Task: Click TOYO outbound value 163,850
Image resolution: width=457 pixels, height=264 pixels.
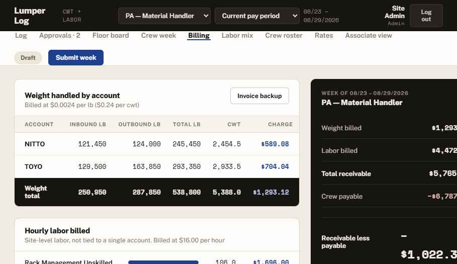Action: 147,166
